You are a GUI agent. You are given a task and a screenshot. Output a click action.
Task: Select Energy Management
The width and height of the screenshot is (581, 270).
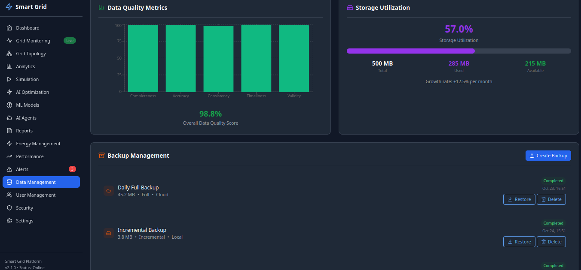pyautogui.click(x=41, y=144)
